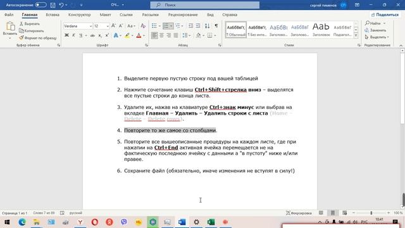Open the Verdana font name dropdown
The width and height of the screenshot is (405, 228).
tap(90, 26)
